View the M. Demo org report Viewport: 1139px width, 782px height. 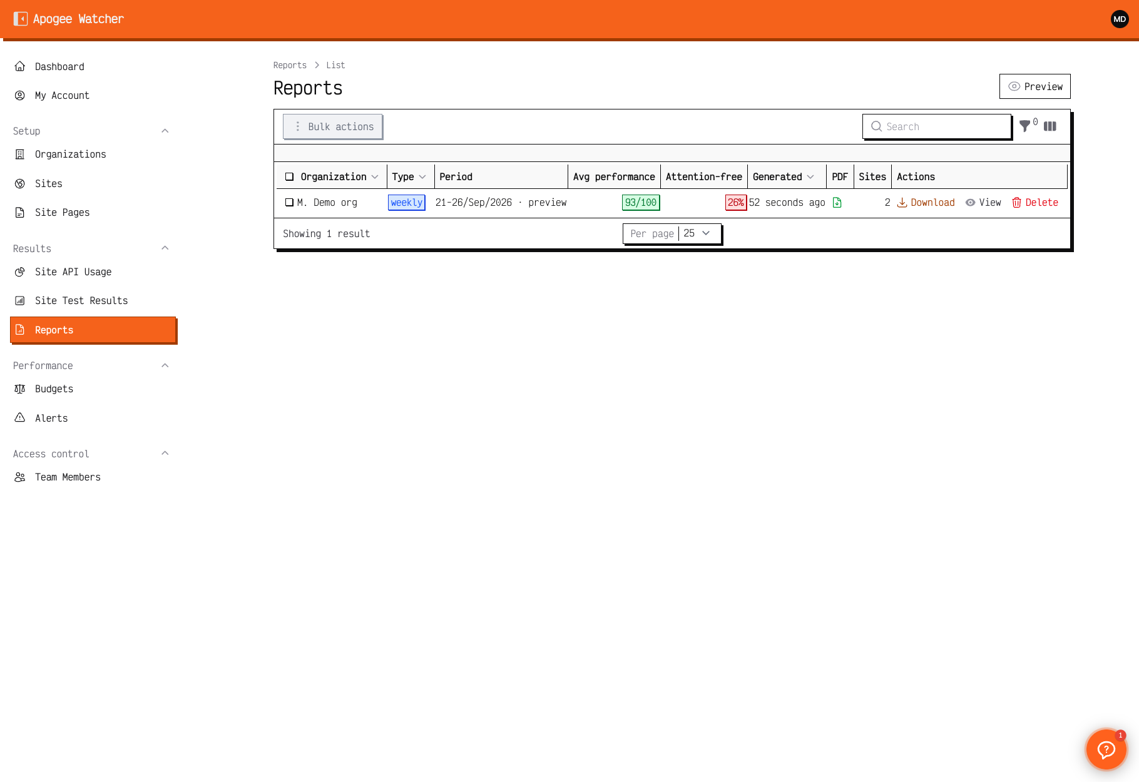pos(983,203)
